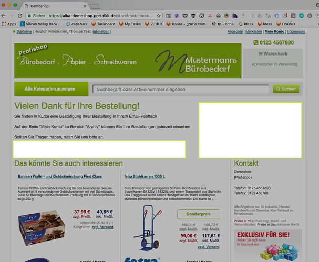The image size is (319, 262).
Task: Click the browser back arrow
Action: 5,15
